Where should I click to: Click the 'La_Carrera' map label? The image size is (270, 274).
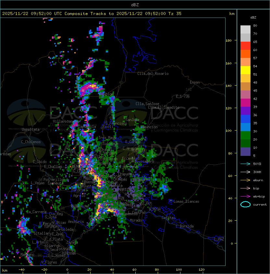[x=36, y=212]
